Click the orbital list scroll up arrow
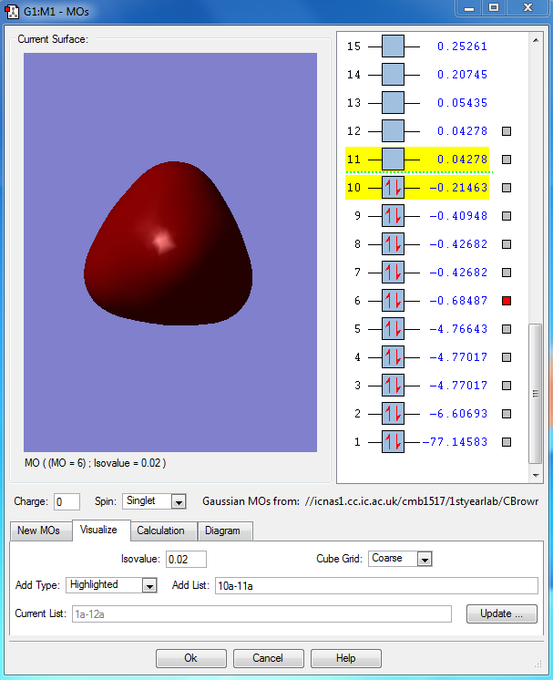Viewport: 553px width, 680px height. point(536,40)
